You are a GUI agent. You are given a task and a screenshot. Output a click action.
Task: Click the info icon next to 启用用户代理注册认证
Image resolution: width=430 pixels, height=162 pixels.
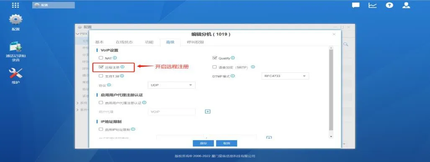tap(144, 103)
